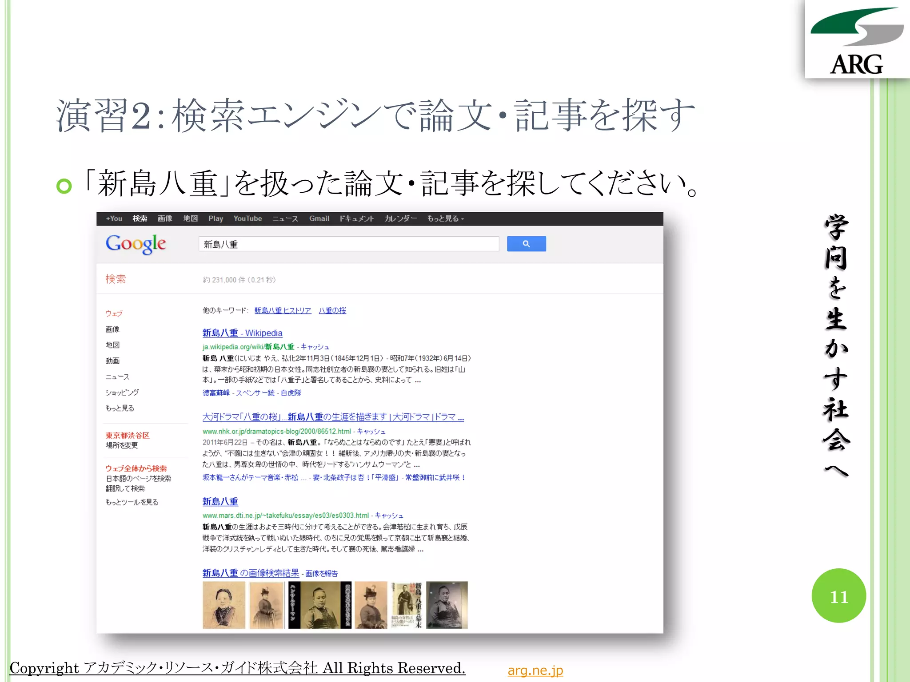Click the 徳富蘇峰 sub-link

216,393
